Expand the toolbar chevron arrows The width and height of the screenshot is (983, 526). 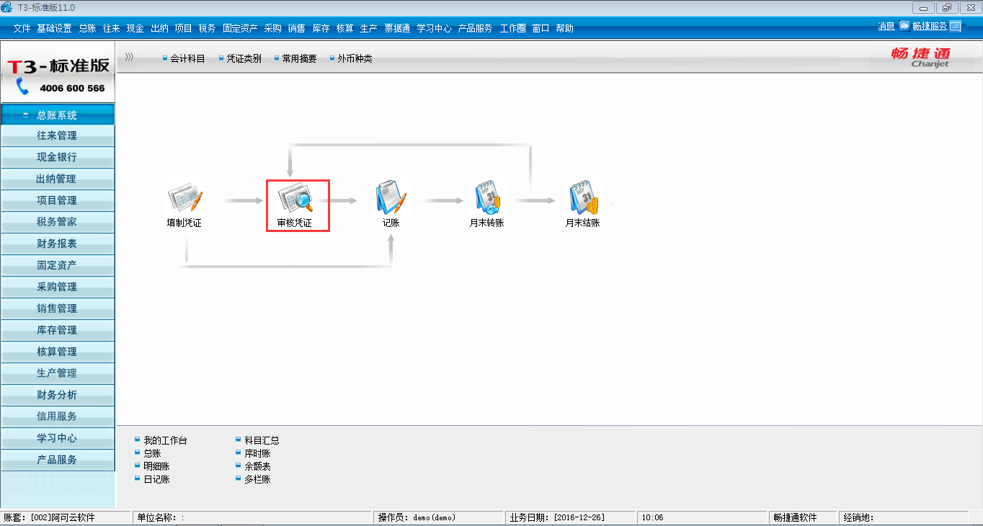129,57
